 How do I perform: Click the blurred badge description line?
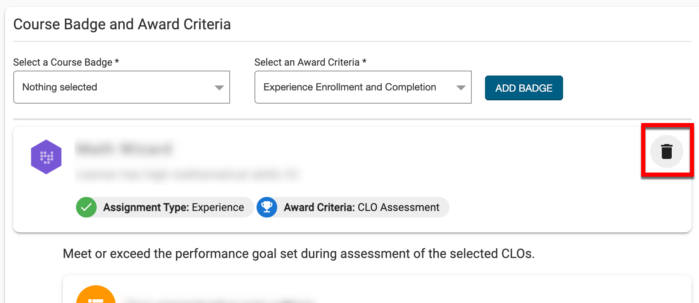(x=187, y=175)
